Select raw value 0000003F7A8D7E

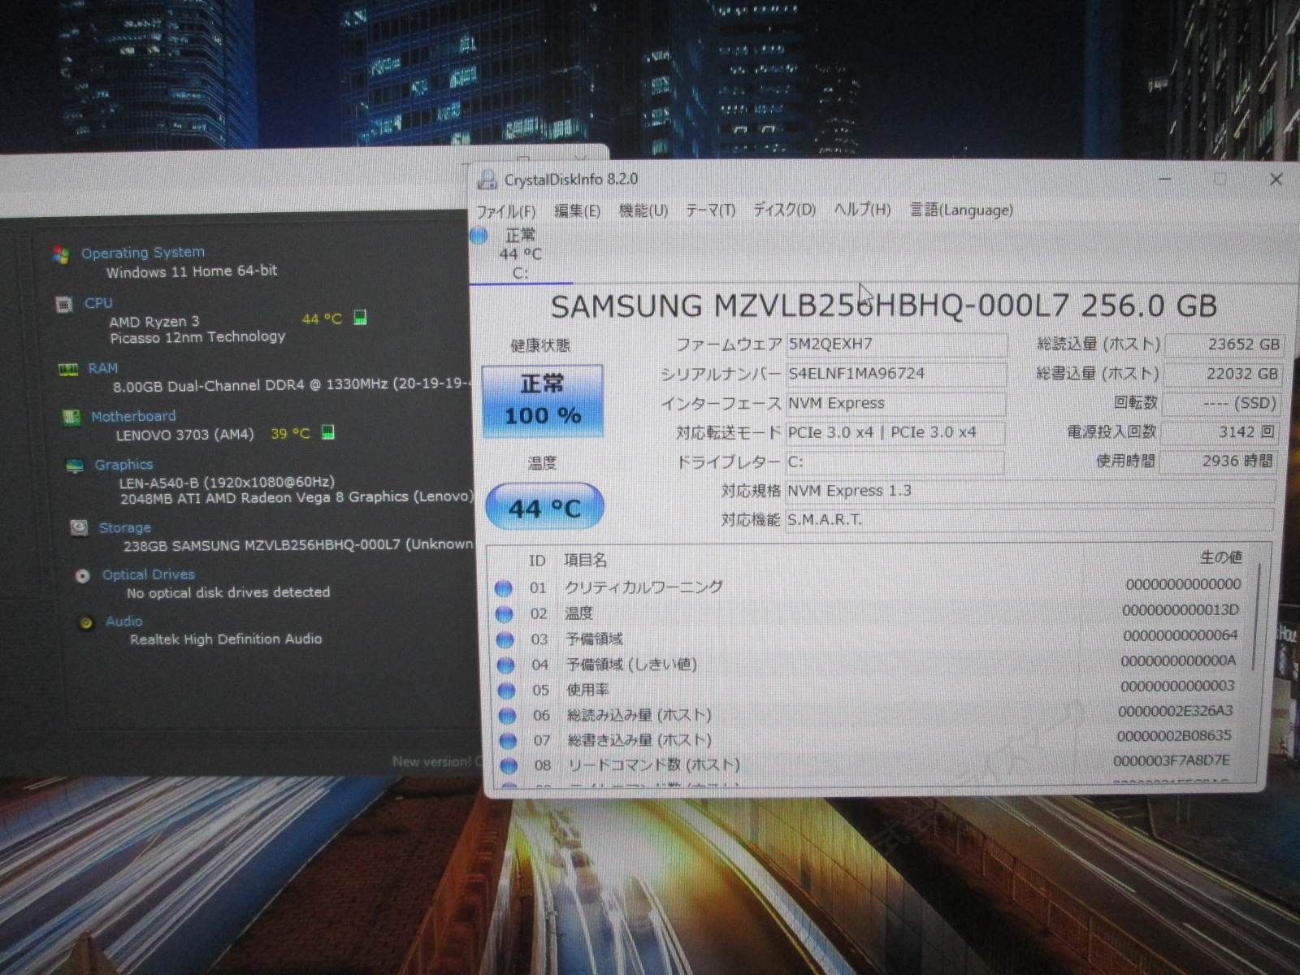(1172, 760)
